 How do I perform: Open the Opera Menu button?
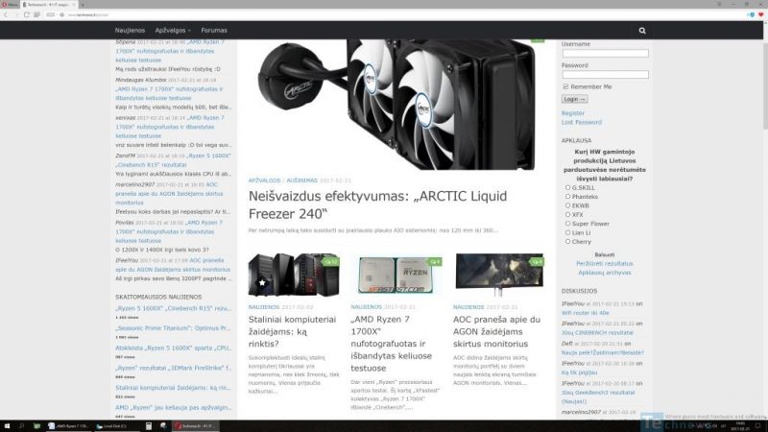10,5
